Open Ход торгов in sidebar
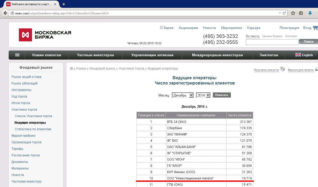The height and width of the screenshot is (187, 318). coord(19,96)
